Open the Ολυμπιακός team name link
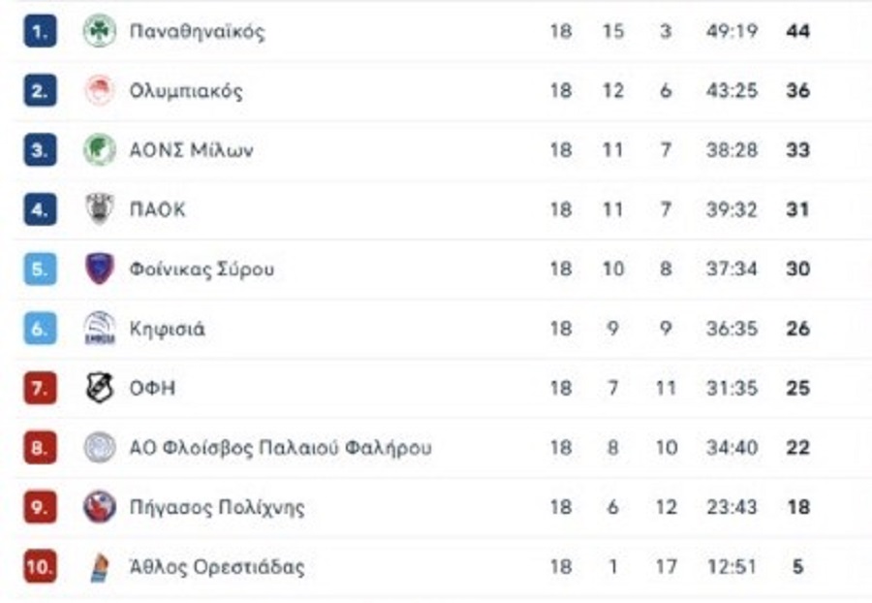Image resolution: width=872 pixels, height=603 pixels. [186, 91]
